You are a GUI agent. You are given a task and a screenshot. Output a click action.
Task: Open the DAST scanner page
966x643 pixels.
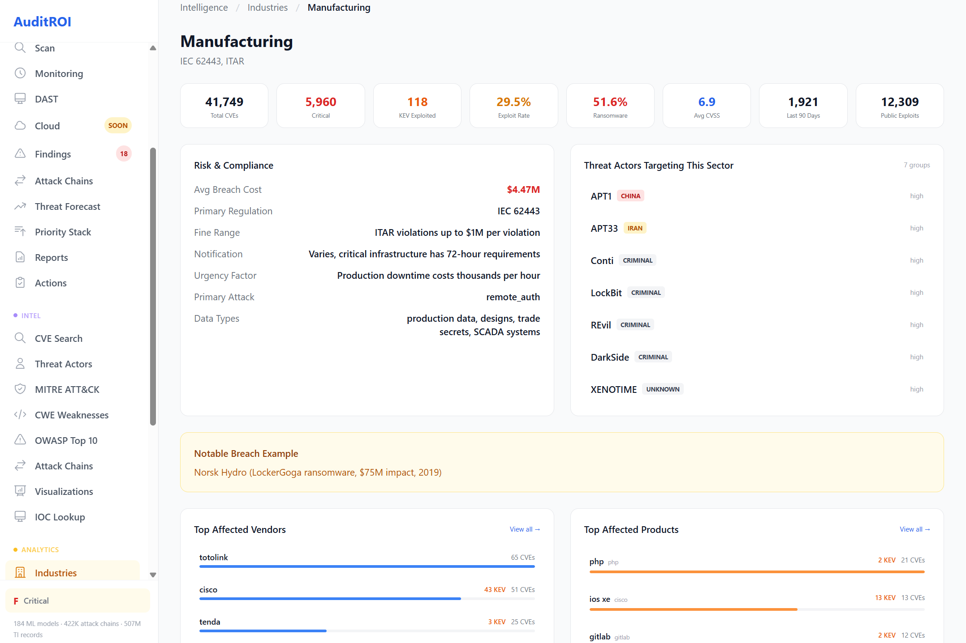(46, 98)
